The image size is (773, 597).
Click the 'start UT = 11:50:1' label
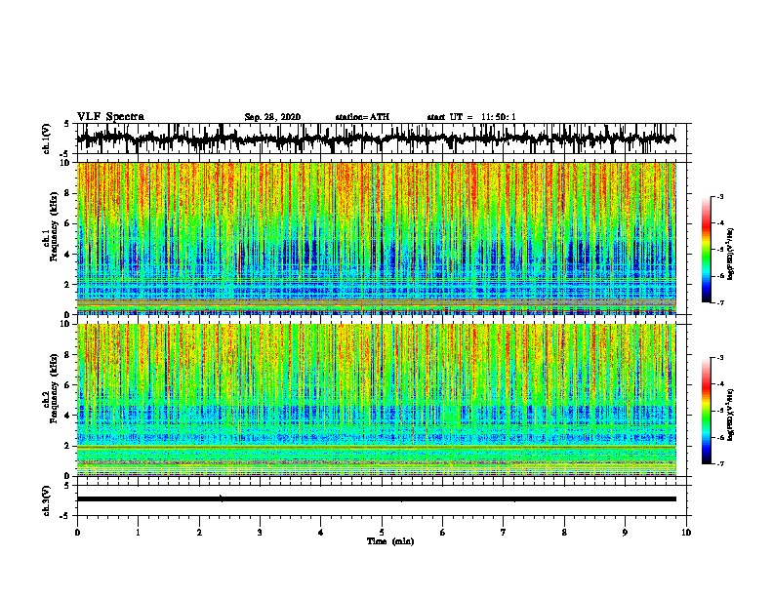(x=471, y=117)
